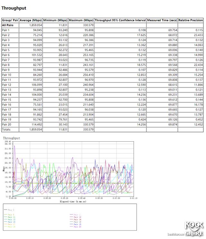The height and width of the screenshot is (239, 206).
Task: Click Pair 14 average value 104.000
Action: coord(37,95)
